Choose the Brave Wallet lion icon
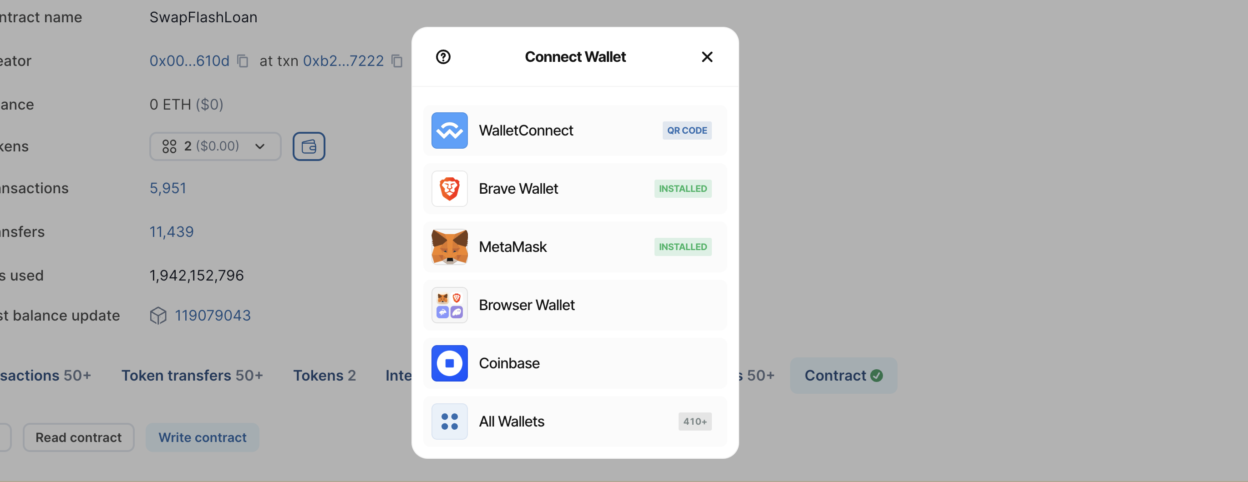 click(x=449, y=189)
